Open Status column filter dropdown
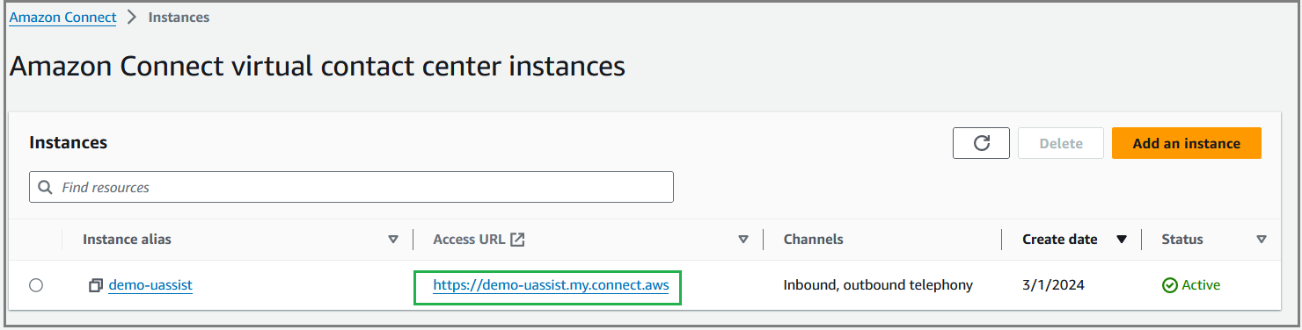This screenshot has height=330, width=1302. 1262,240
